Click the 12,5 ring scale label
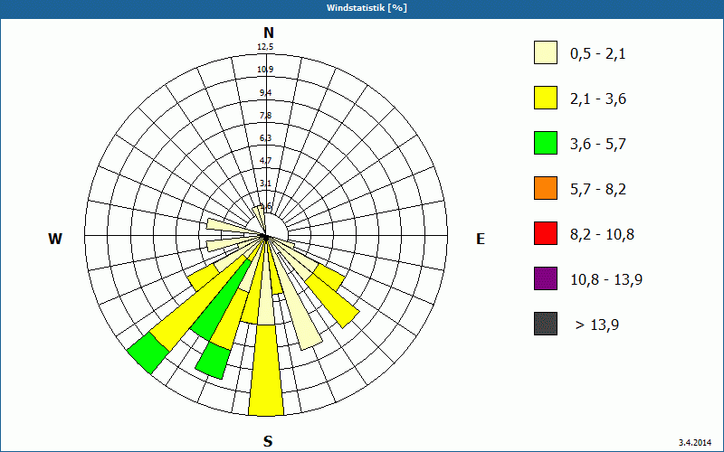This screenshot has height=452, width=724. tap(265, 47)
